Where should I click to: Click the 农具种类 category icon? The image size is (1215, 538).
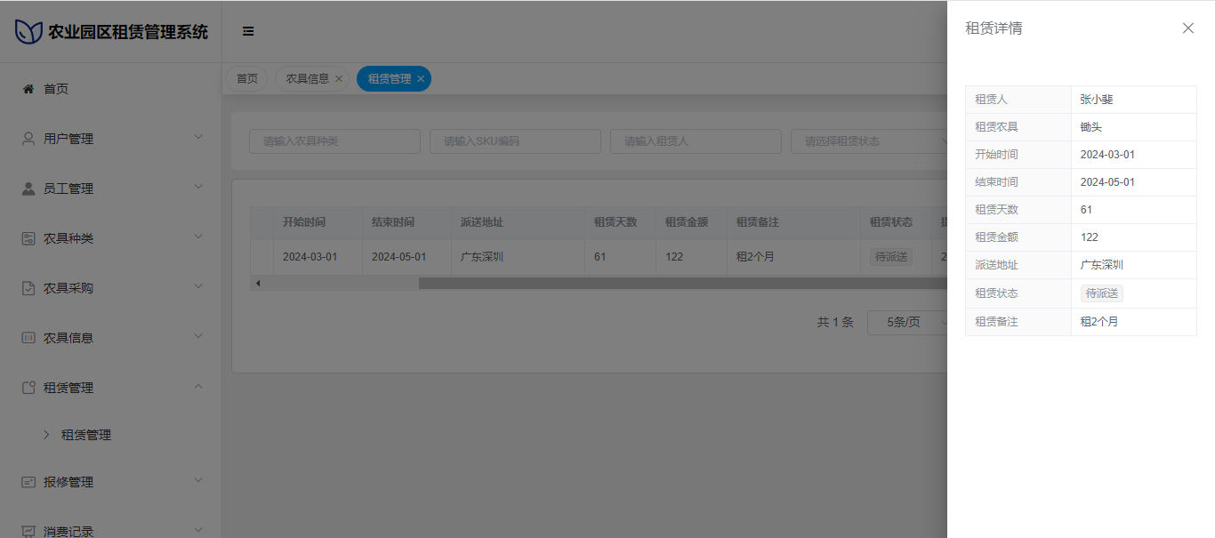[28, 238]
